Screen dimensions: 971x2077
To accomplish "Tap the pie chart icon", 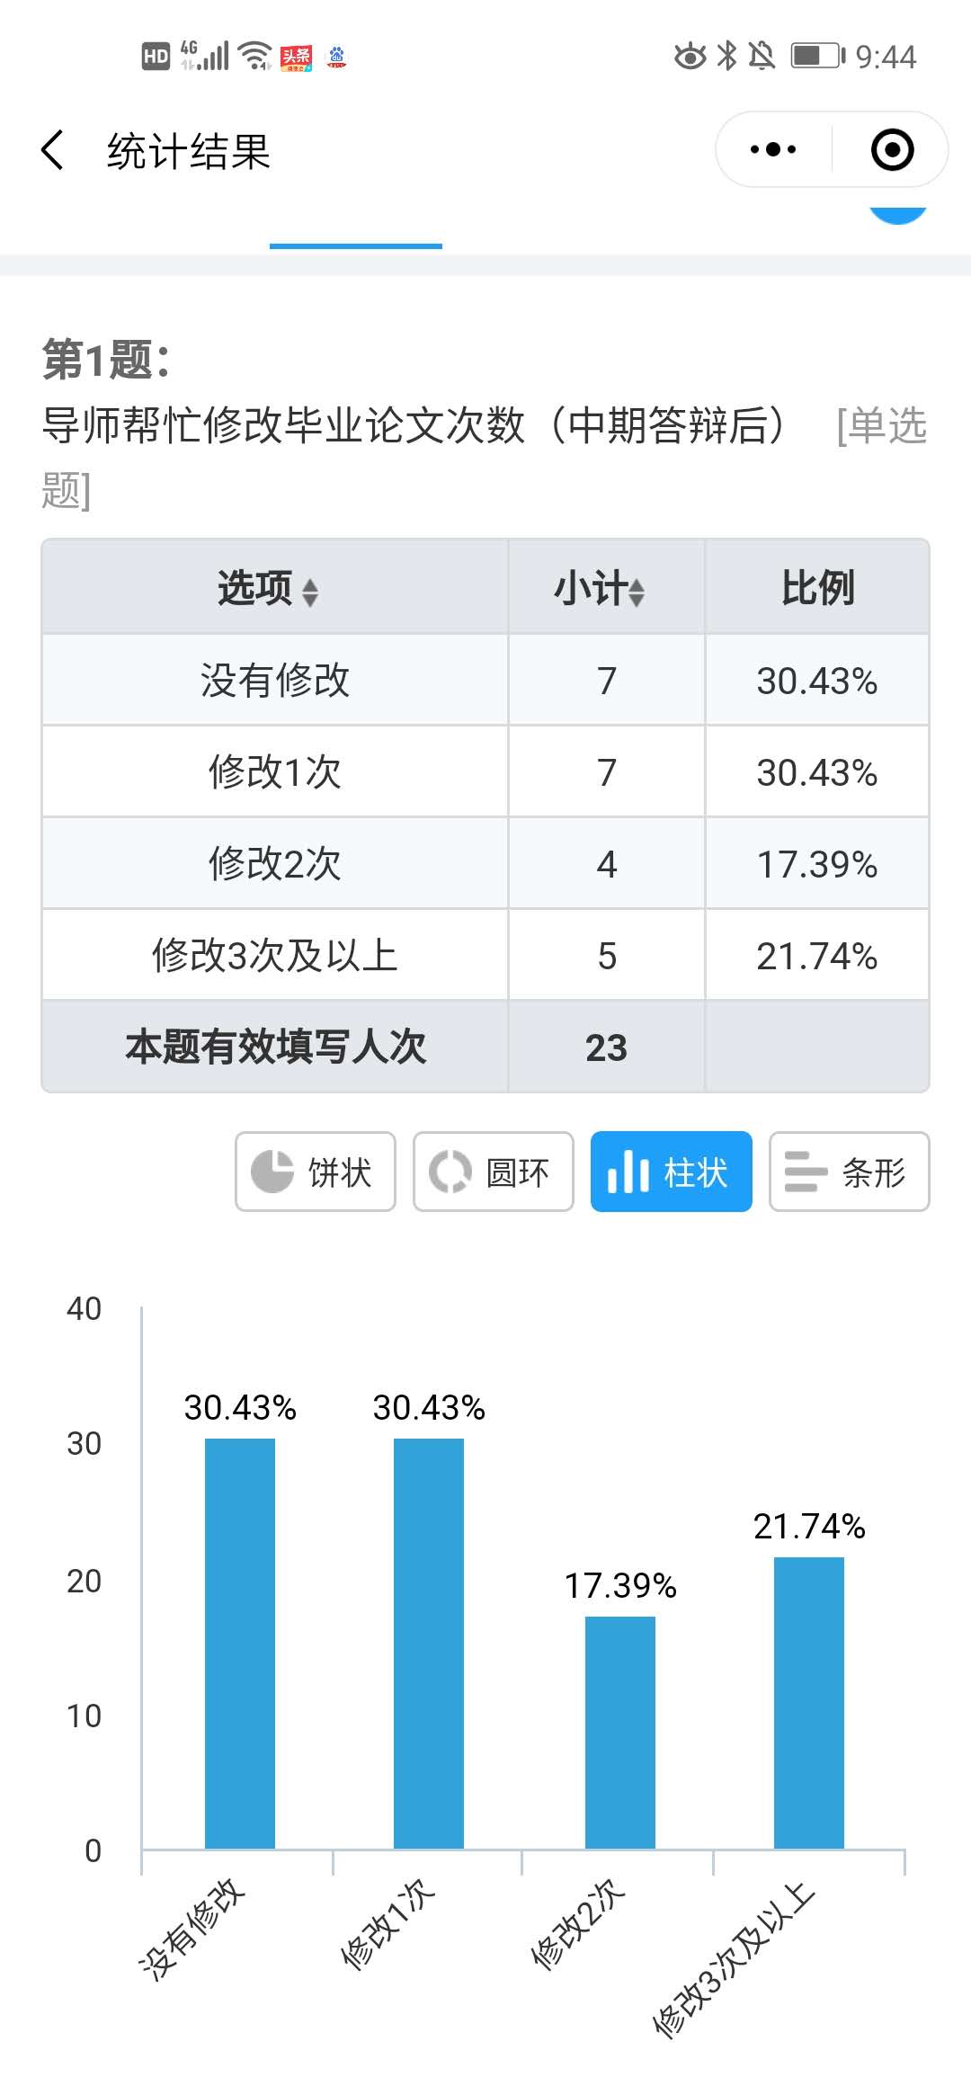I will 272,1172.
